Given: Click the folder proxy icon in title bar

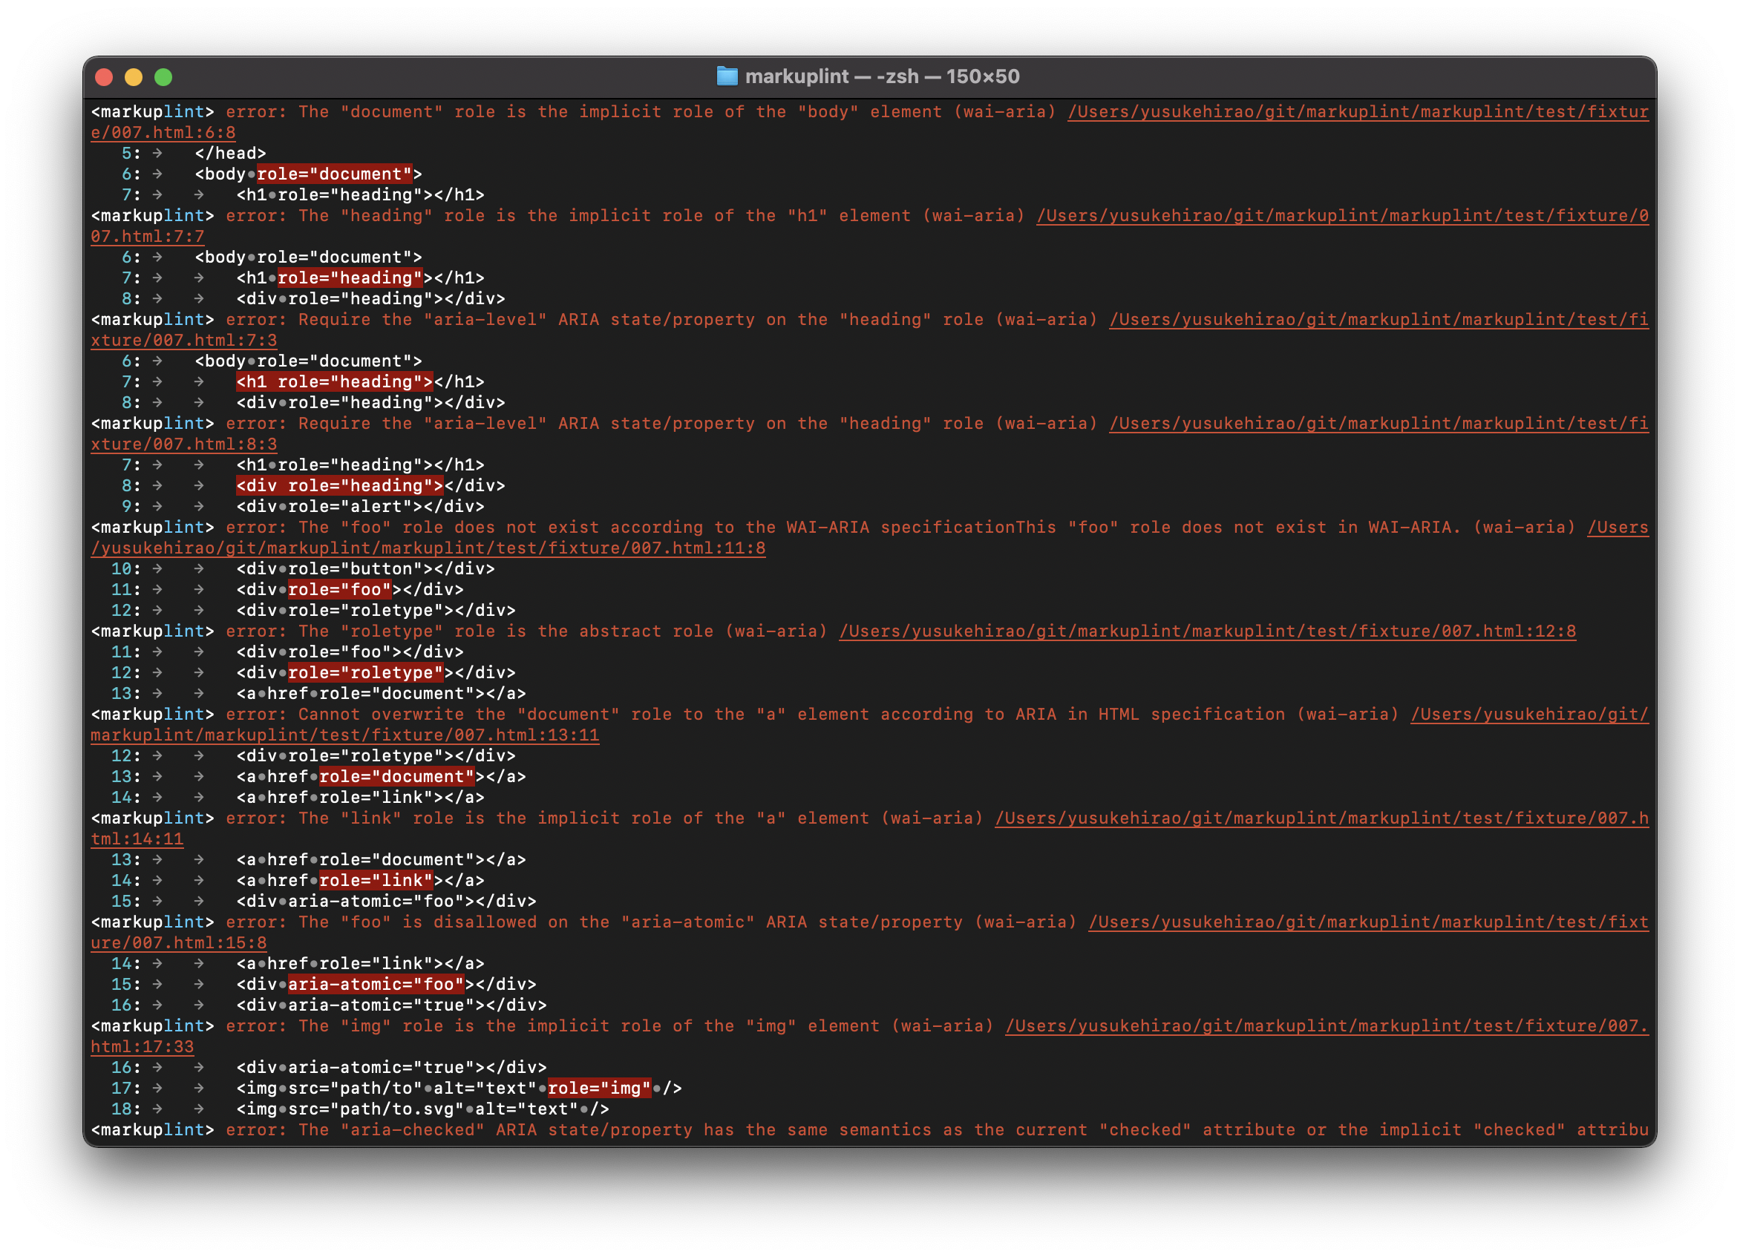Looking at the screenshot, I should click(x=727, y=76).
